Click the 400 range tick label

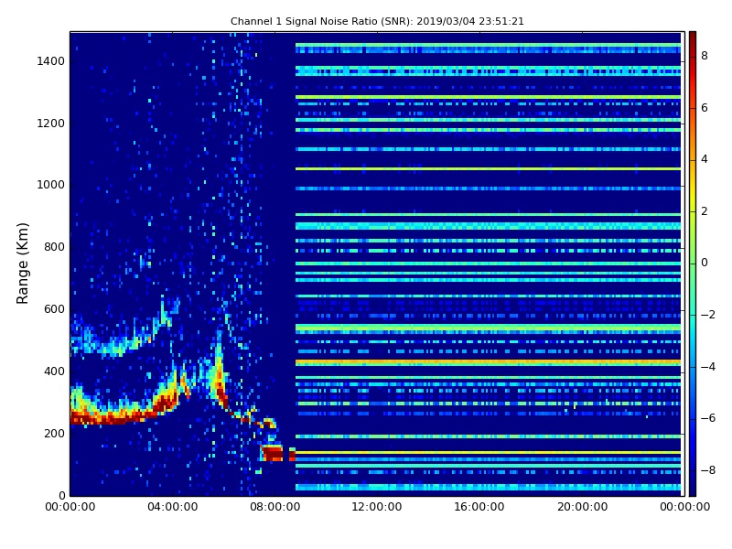click(x=54, y=371)
